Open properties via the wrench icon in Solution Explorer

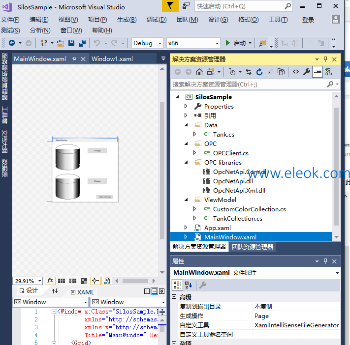(307, 72)
